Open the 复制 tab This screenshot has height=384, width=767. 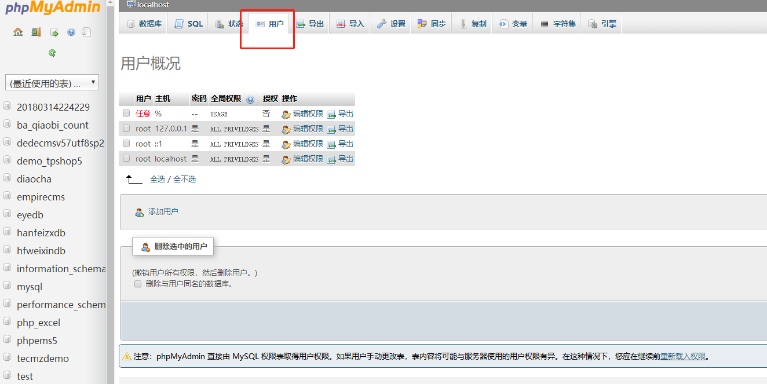(472, 24)
